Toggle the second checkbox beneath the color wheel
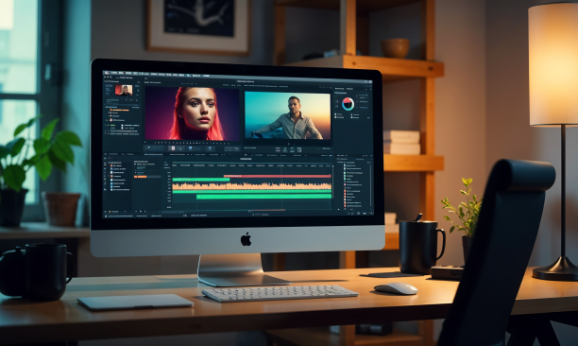Image resolution: width=578 pixels, height=346 pixels. [336, 117]
